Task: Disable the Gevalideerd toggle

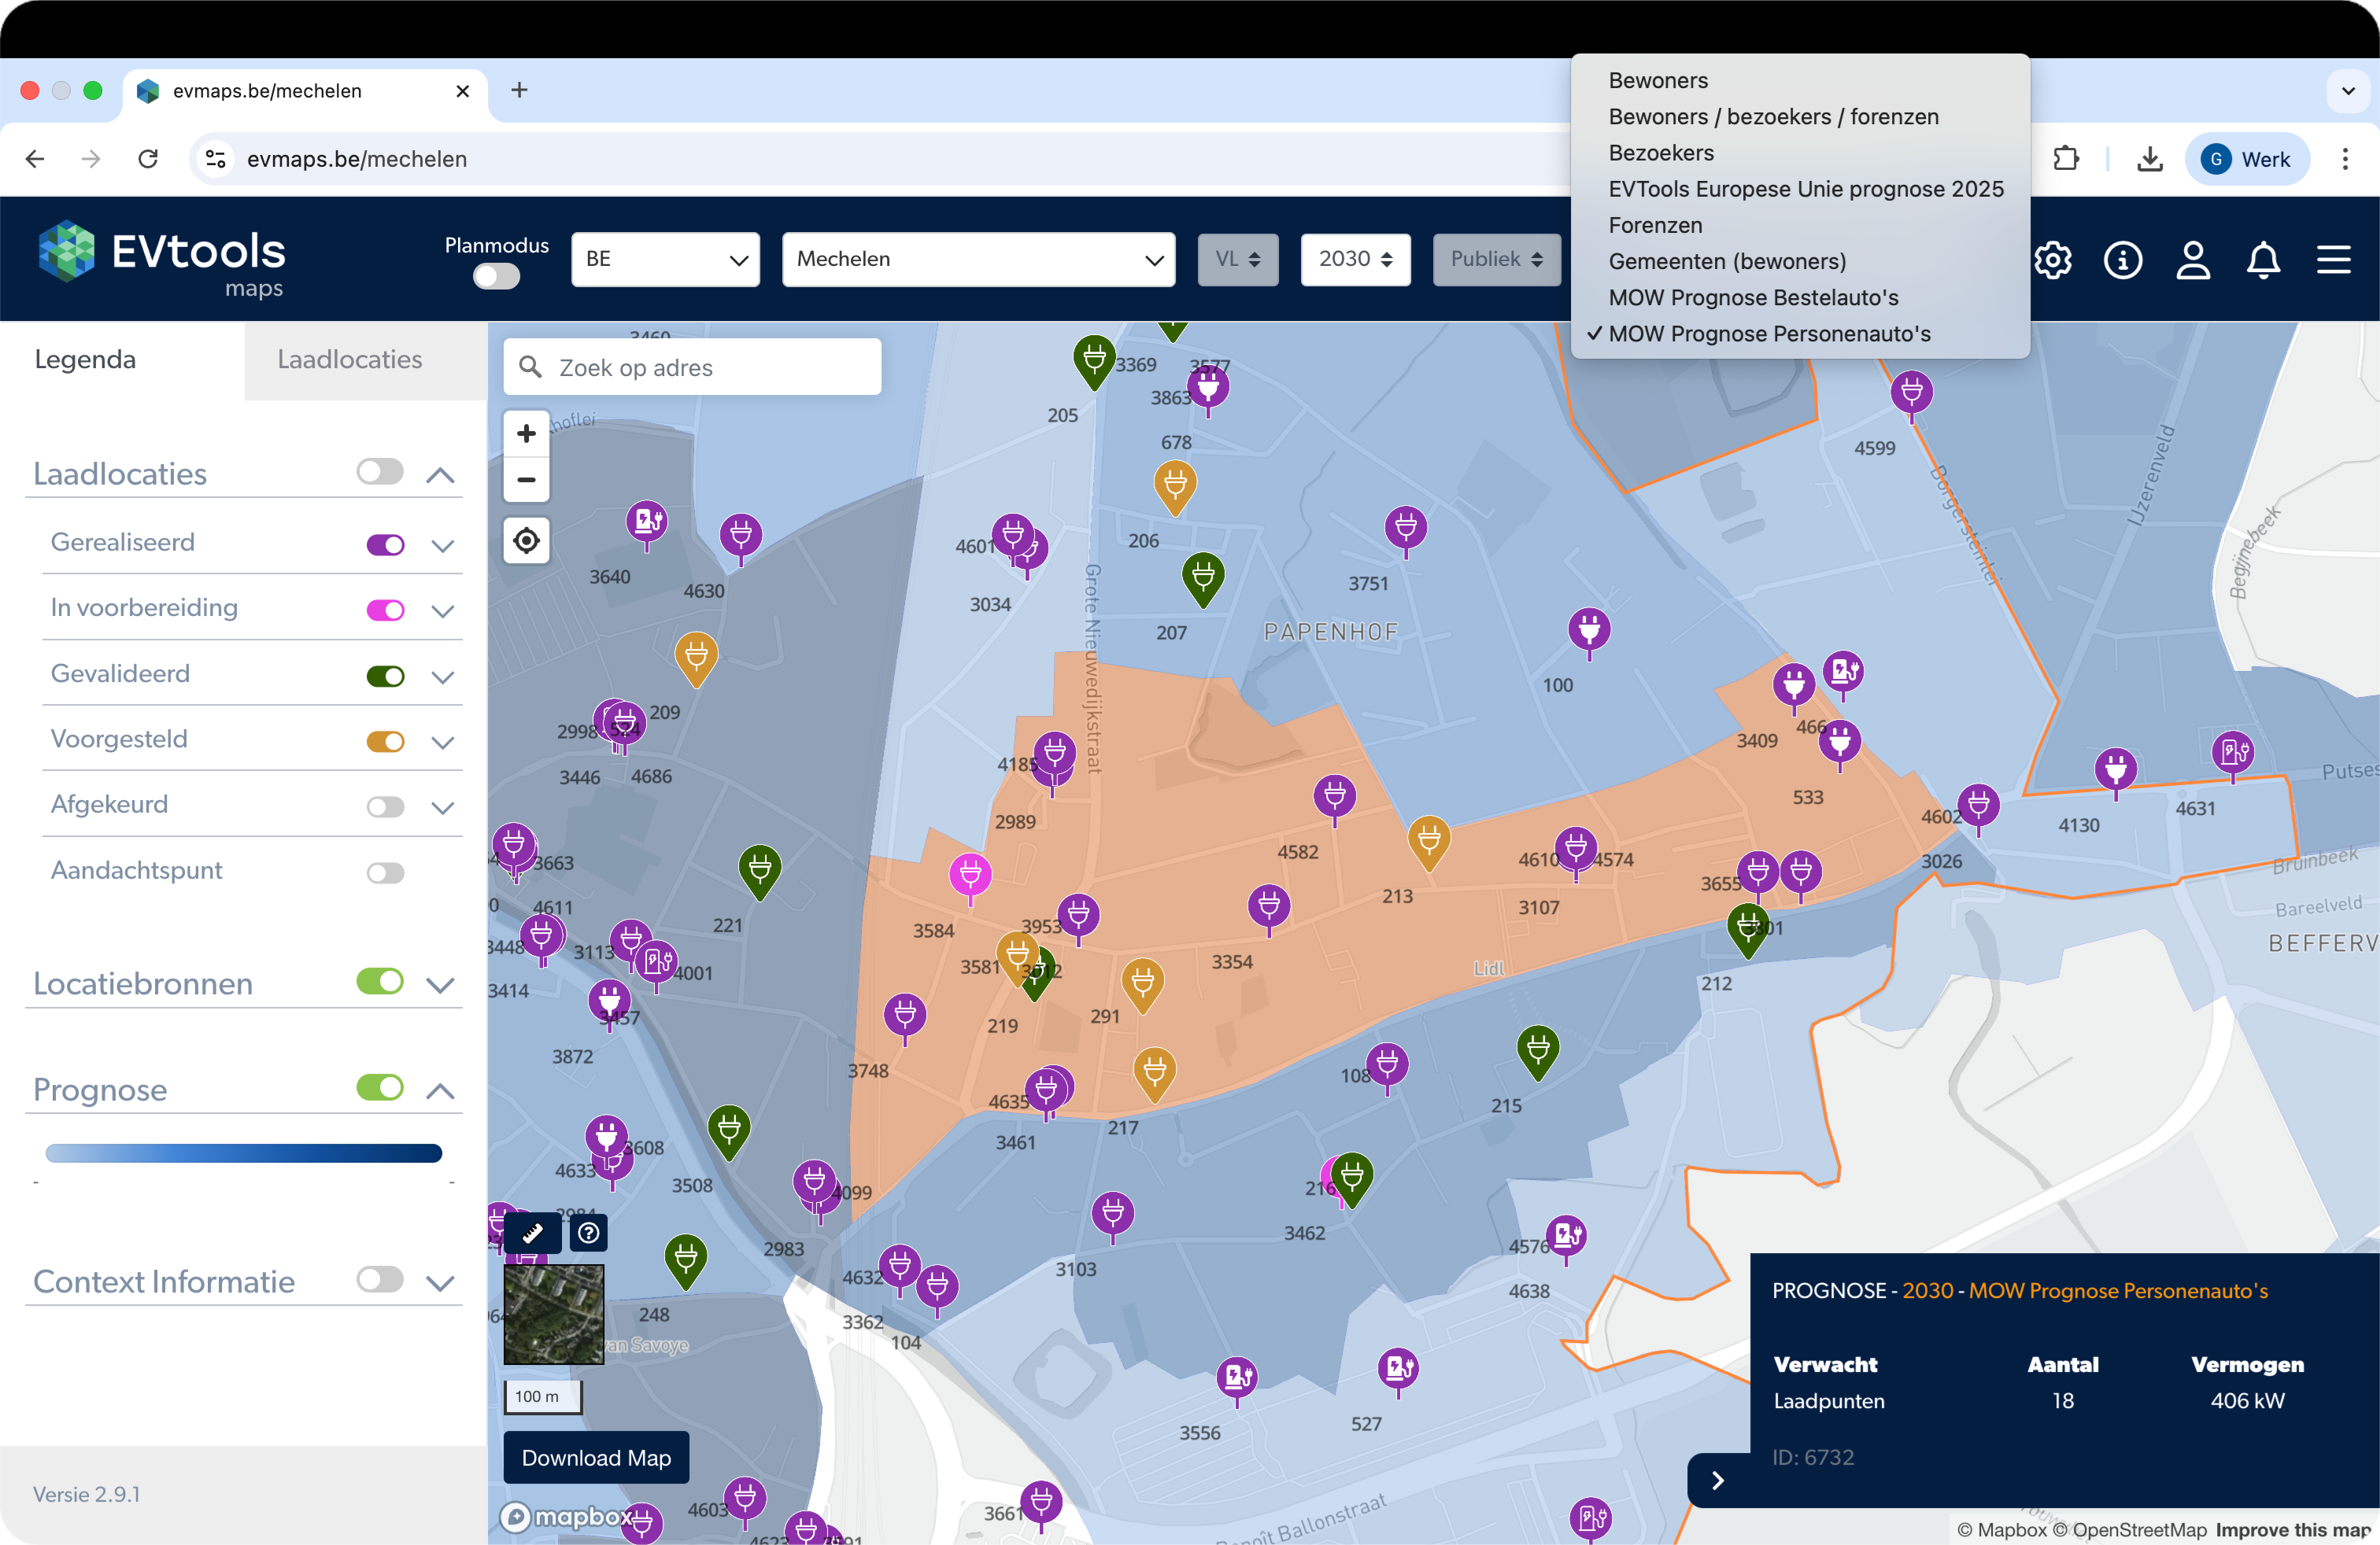Action: coord(385,677)
